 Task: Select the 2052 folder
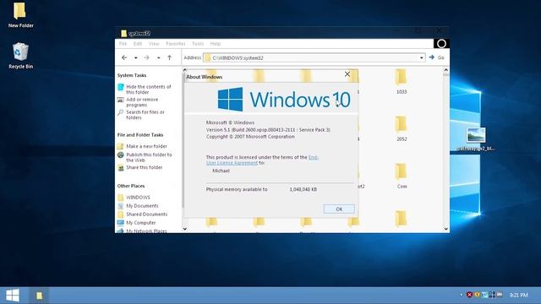tap(402, 129)
